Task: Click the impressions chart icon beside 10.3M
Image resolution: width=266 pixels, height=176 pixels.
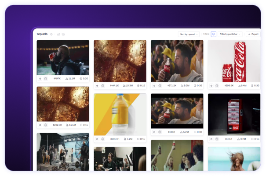Action: (124, 86)
